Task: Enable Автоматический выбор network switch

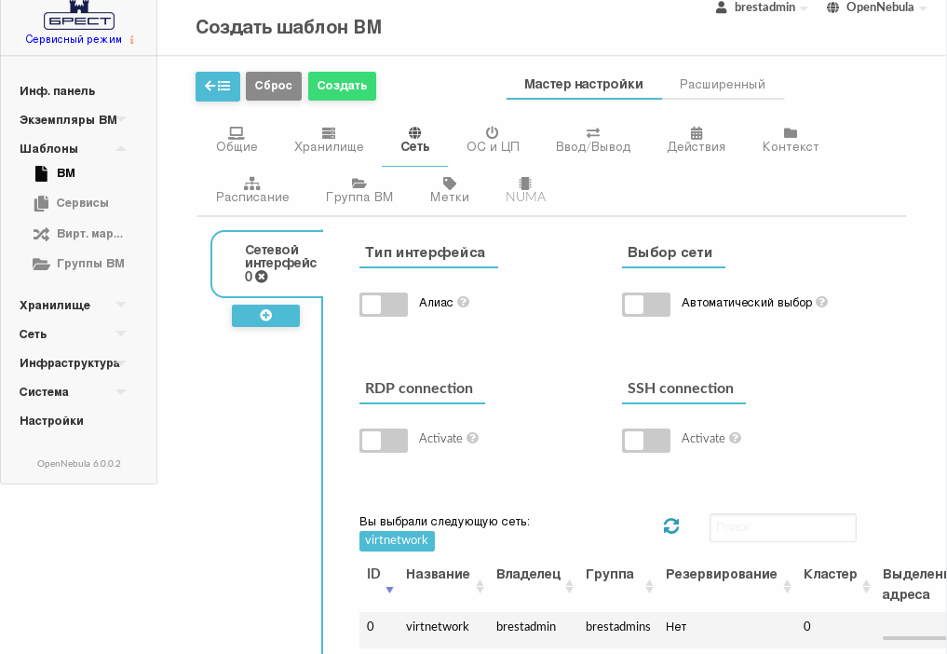Action: [646, 305]
